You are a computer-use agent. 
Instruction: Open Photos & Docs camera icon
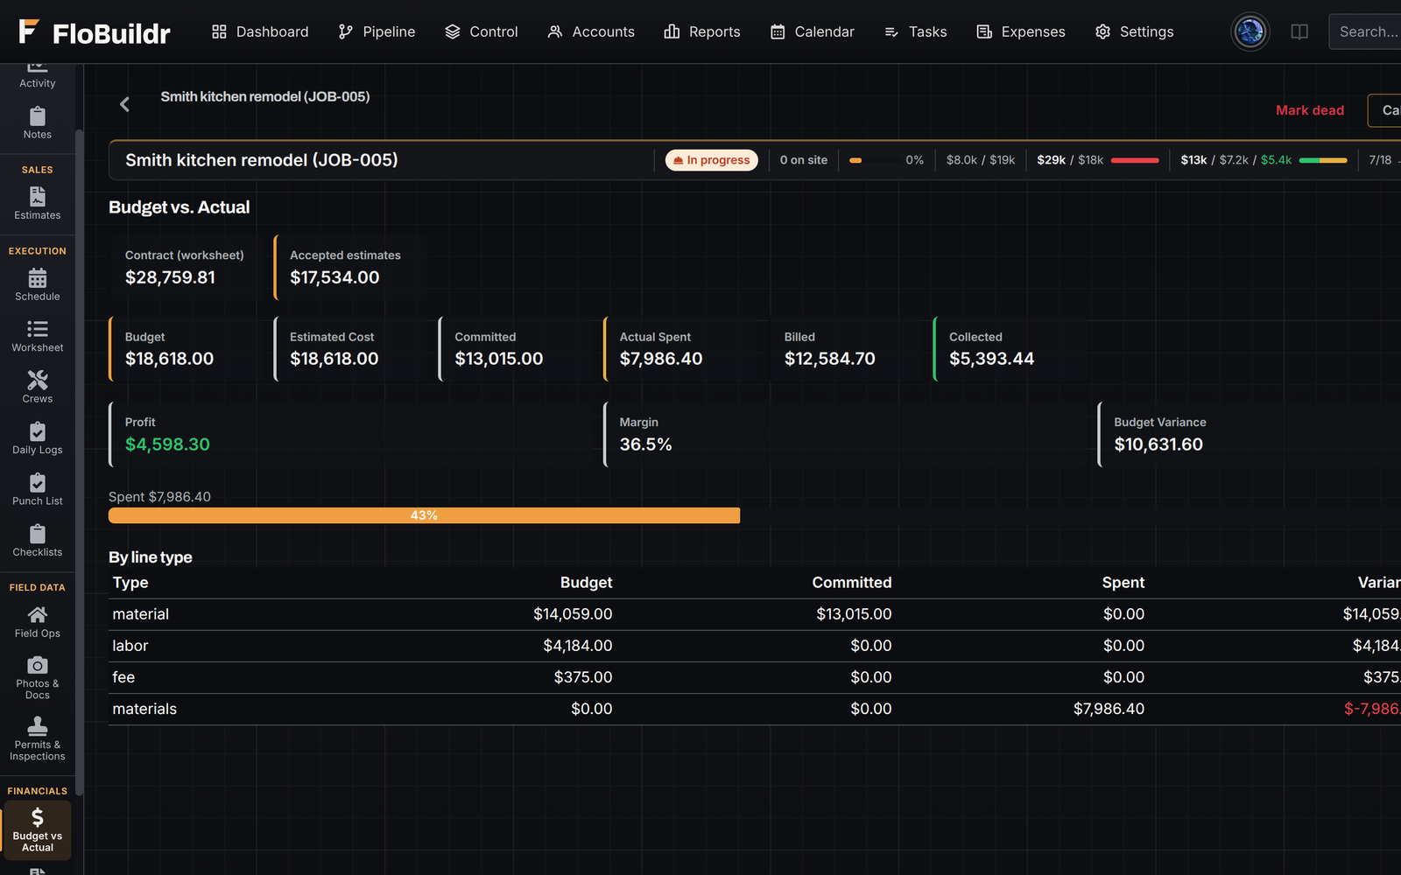(x=37, y=678)
